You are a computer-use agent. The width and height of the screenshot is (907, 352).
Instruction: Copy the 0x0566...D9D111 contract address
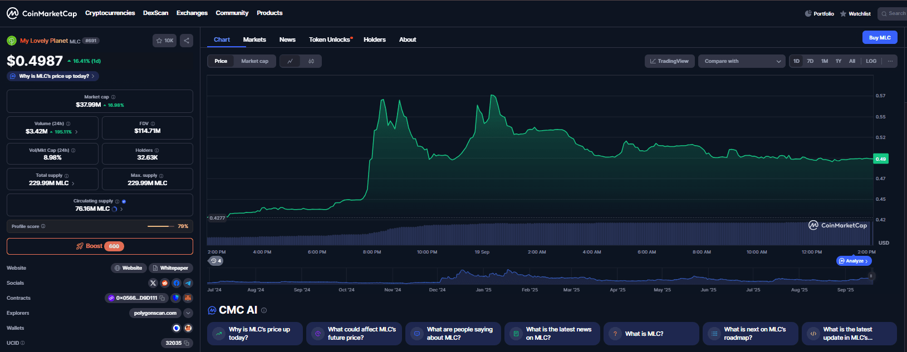[x=162, y=298]
